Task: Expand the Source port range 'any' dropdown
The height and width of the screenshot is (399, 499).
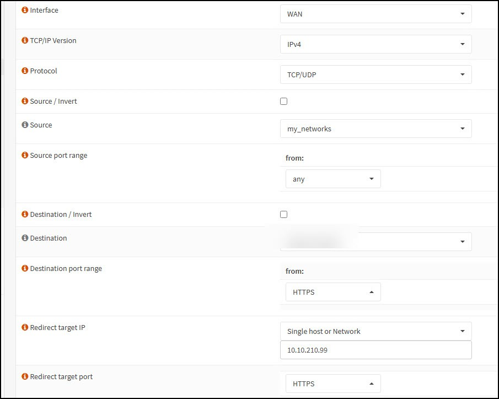Action: coord(332,179)
